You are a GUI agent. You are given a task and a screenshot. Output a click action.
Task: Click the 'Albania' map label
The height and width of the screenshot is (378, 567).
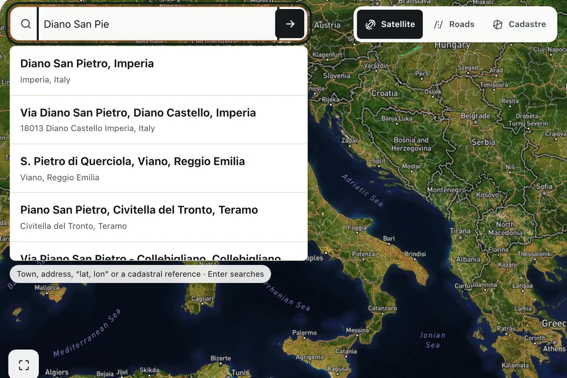pos(468,259)
